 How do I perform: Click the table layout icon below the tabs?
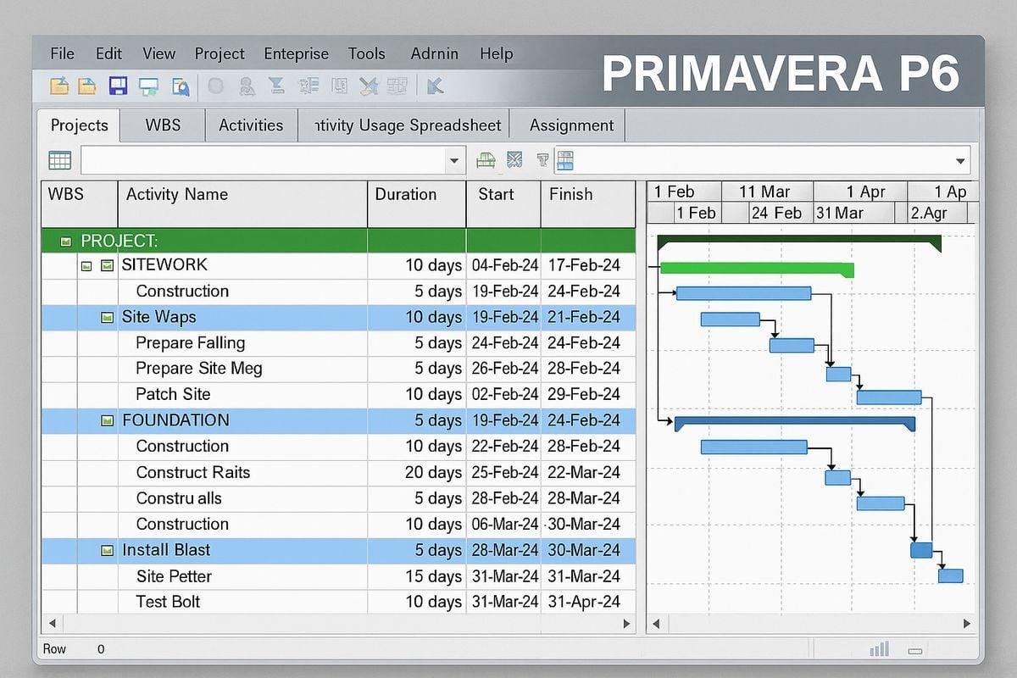(x=58, y=159)
